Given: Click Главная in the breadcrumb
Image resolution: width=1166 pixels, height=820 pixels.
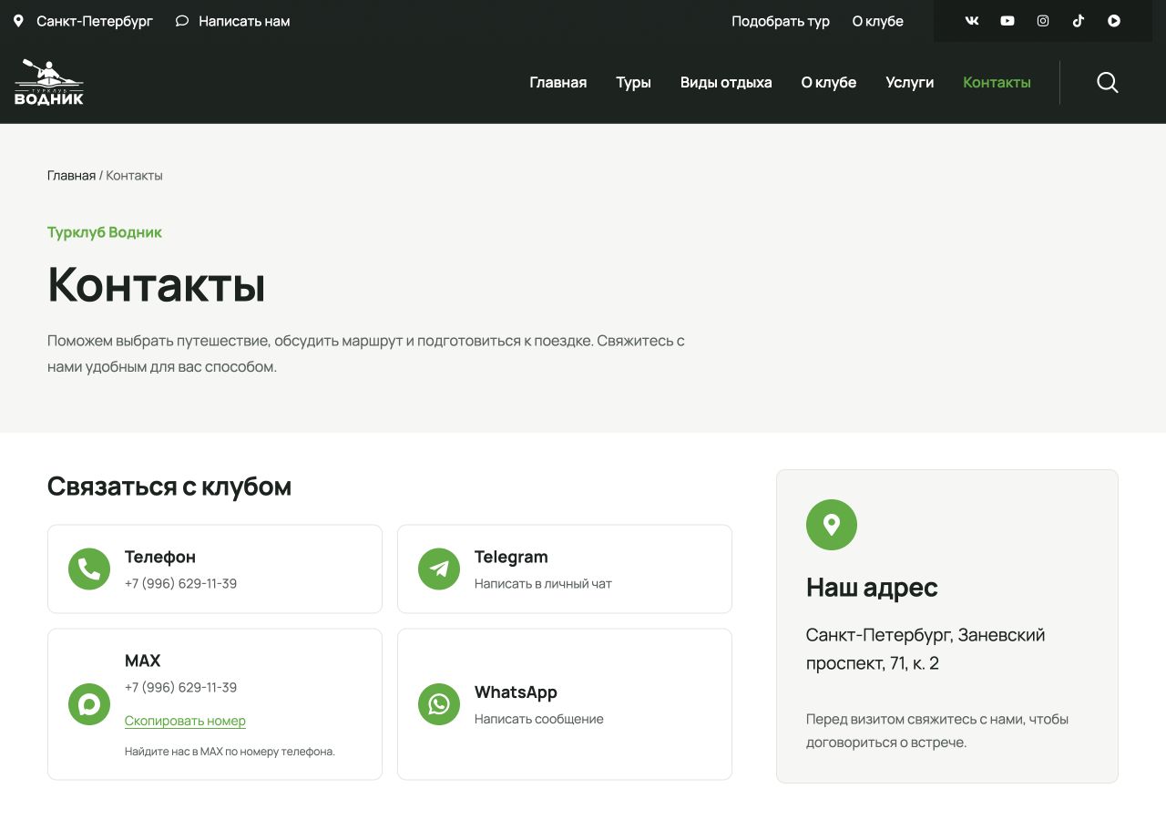Looking at the screenshot, I should (71, 175).
